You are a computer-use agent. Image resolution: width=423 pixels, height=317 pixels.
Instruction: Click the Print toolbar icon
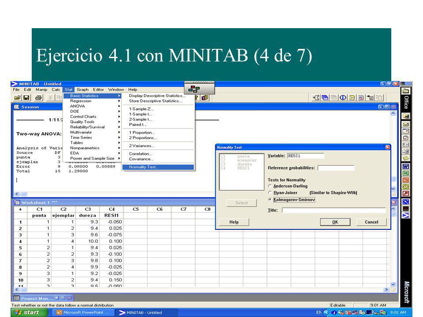[x=38, y=98]
